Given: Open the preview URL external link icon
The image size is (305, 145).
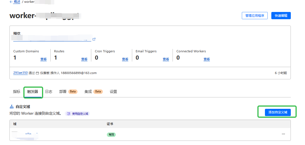Looking at the screenshot, I should tap(94, 39).
